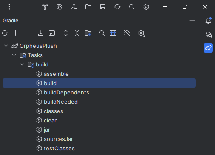Select the sourcesJar task
Viewport: 215px width, 155px height.
[x=99, y=139]
